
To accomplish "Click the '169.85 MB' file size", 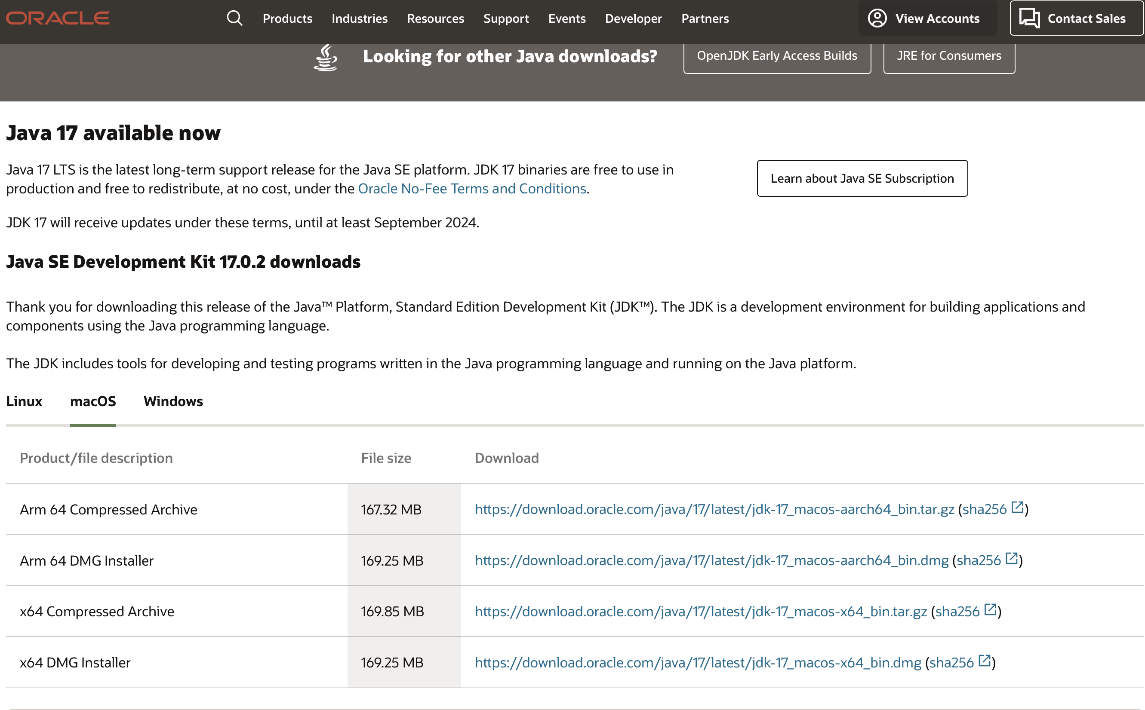I will pyautogui.click(x=392, y=612).
